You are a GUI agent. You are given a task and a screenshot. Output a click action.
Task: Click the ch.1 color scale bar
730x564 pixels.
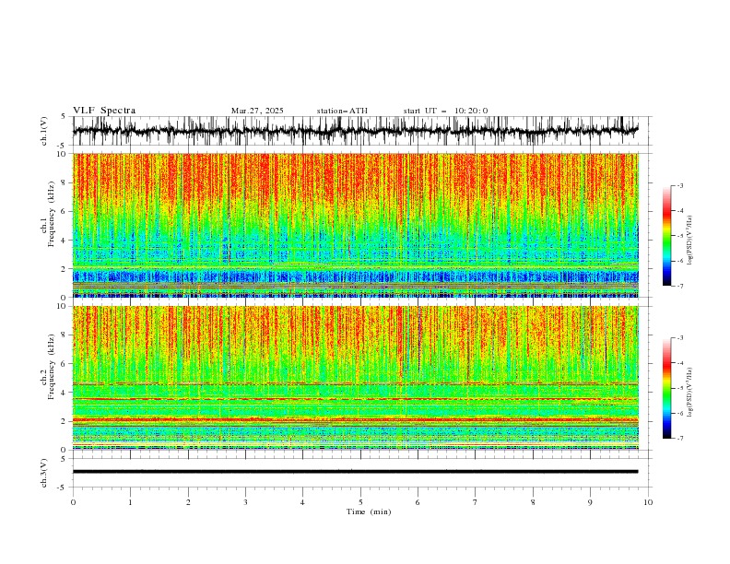(666, 236)
